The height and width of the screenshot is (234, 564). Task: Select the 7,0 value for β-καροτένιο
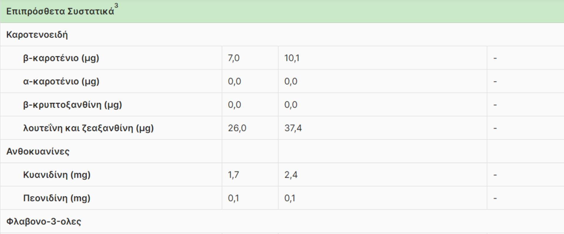pyautogui.click(x=234, y=58)
